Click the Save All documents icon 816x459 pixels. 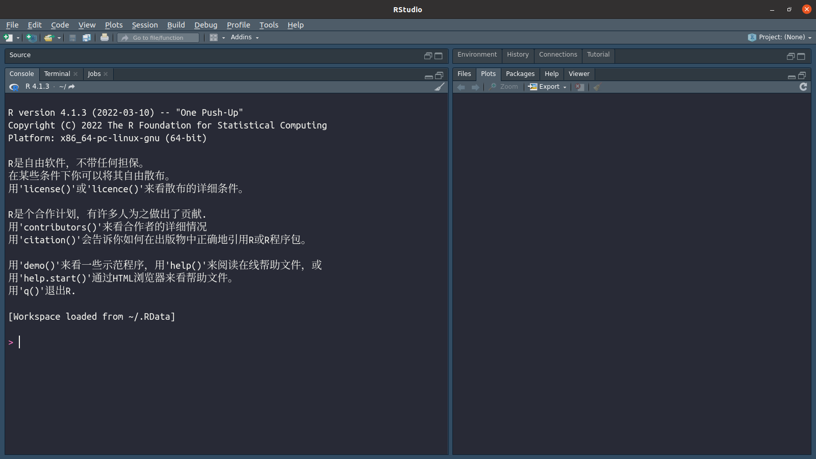(87, 38)
